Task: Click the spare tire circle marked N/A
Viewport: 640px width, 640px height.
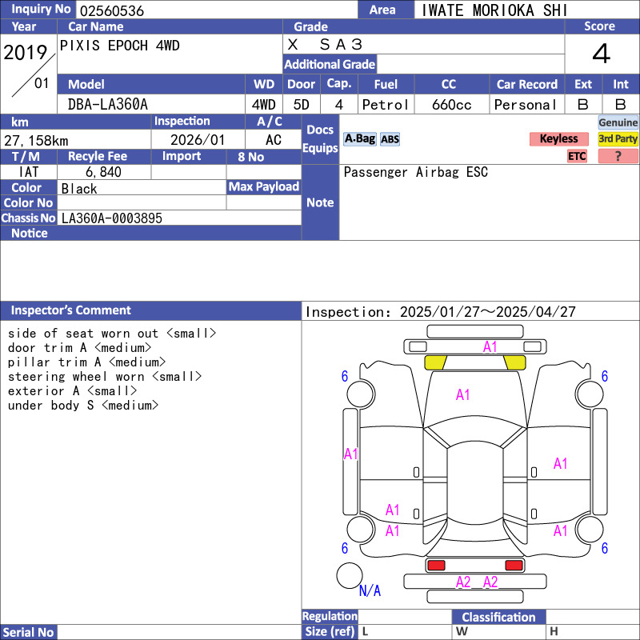Action: click(x=349, y=575)
